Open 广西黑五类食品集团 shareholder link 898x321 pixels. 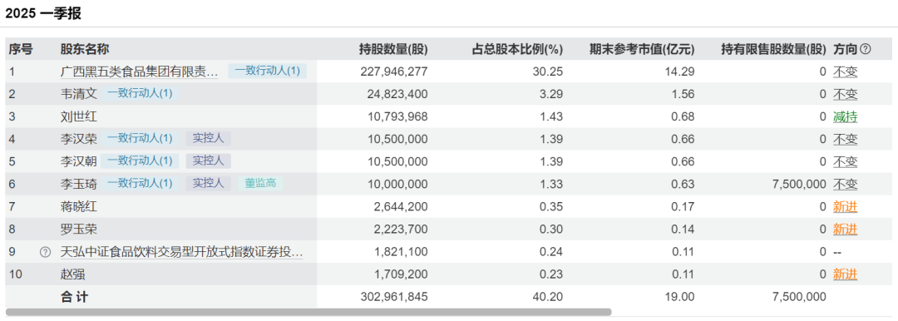pos(139,72)
